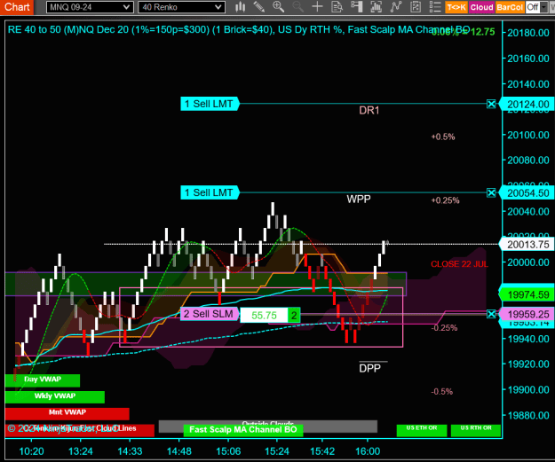Open the strategies icon
Screen dimensions: 555x462
tap(396, 7)
